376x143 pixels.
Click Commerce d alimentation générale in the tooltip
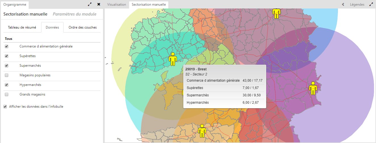point(213,81)
